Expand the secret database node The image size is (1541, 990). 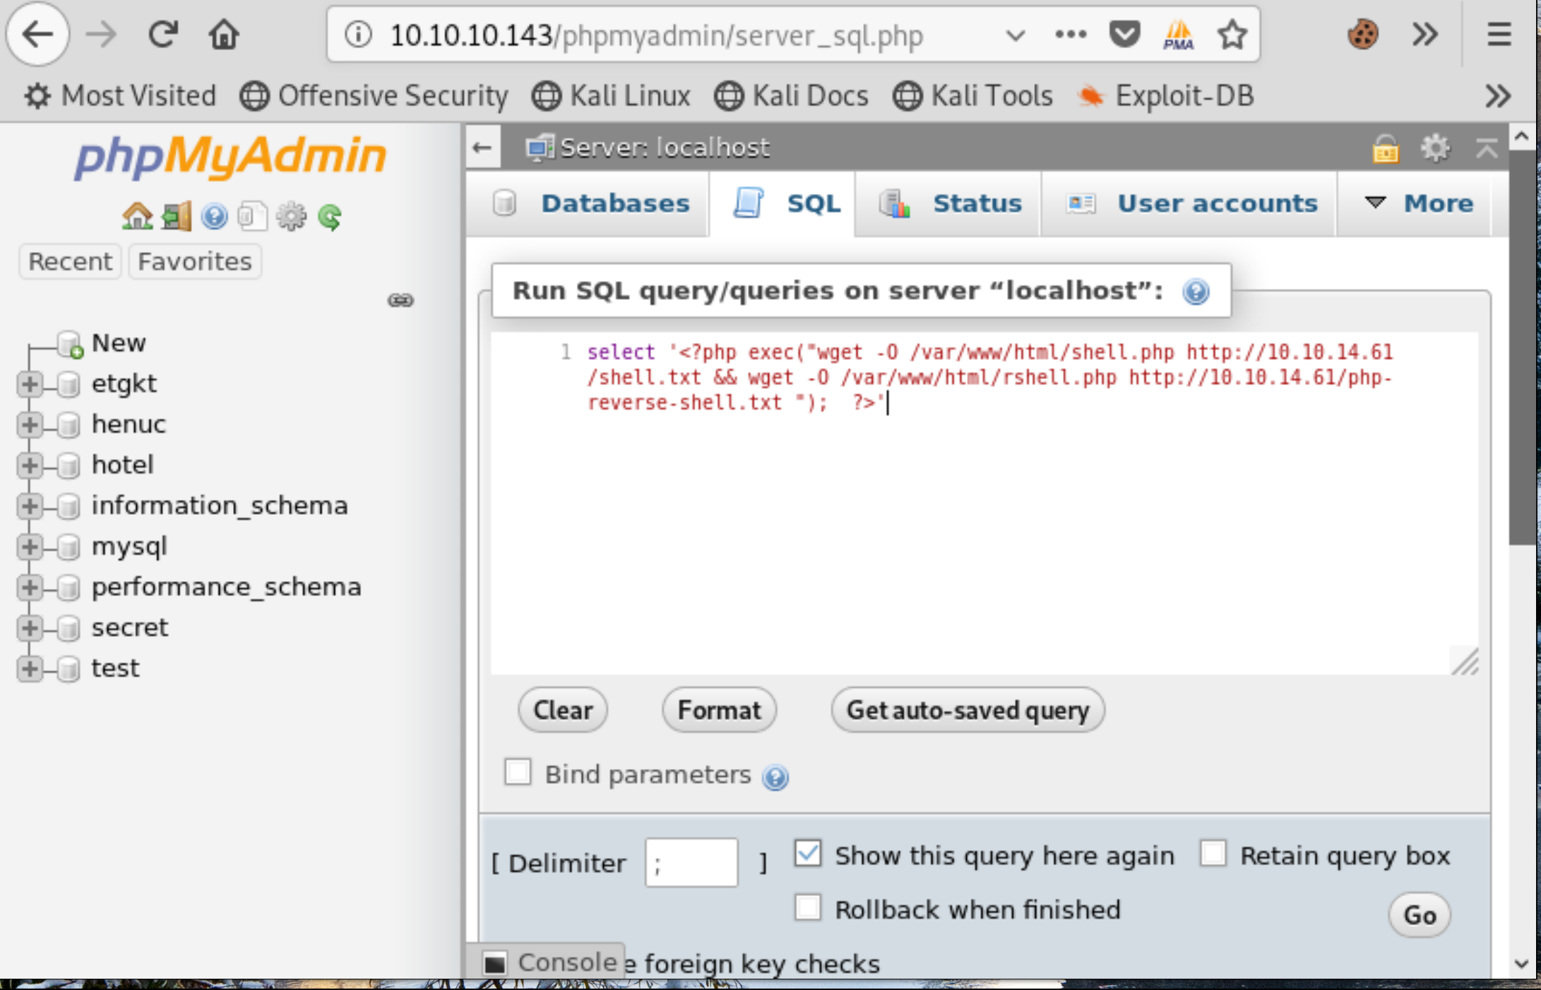point(30,628)
